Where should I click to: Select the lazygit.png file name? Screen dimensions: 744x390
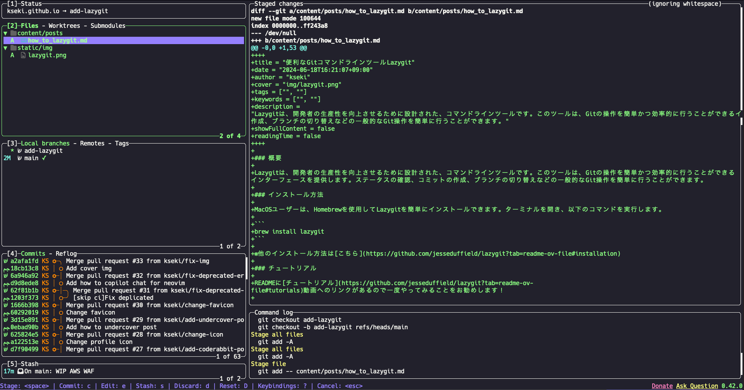click(47, 55)
